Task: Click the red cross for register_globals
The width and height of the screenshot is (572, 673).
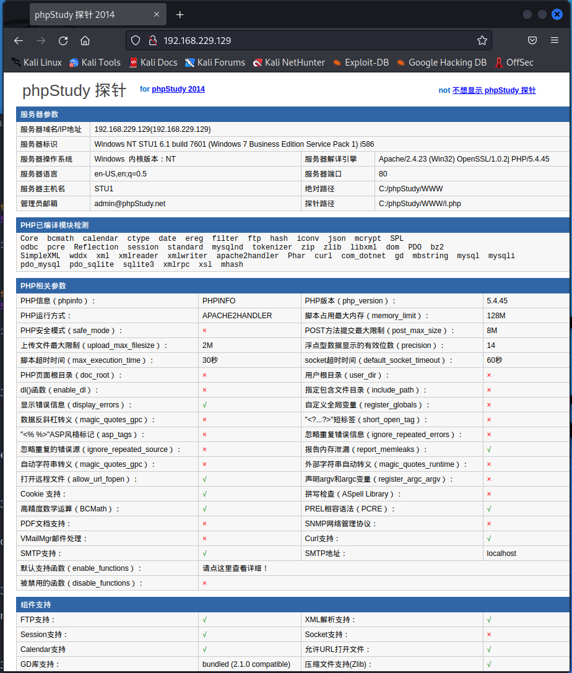Action: coord(489,405)
